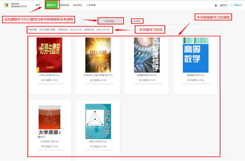
Task: Click the 形势与政策 progress bar
Action: click(51, 84)
